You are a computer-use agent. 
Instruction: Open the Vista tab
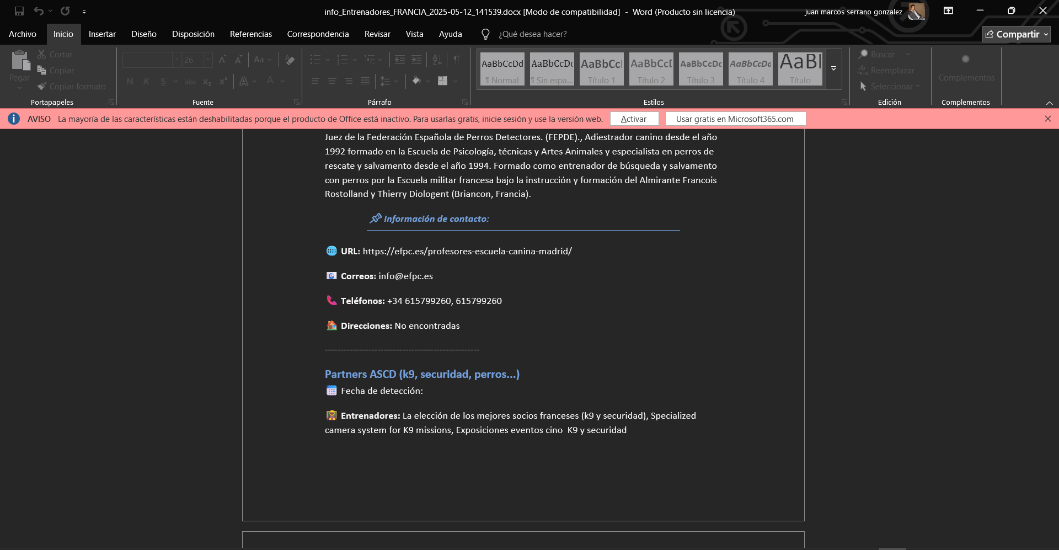click(x=415, y=34)
